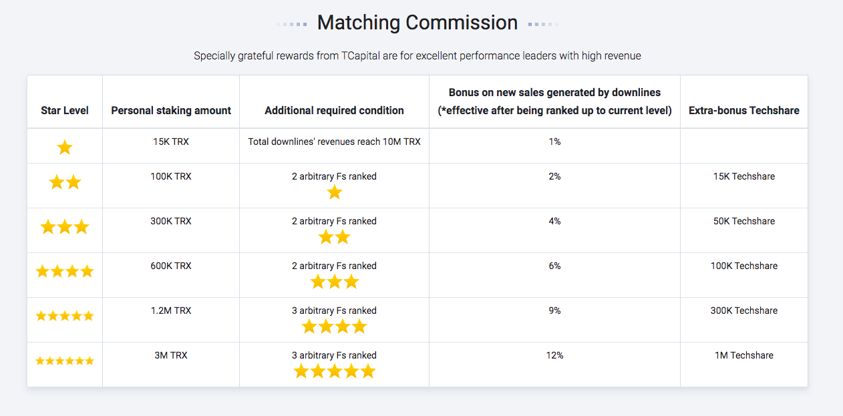
Task: Click the 3M TRX staking cell
Action: click(x=171, y=355)
